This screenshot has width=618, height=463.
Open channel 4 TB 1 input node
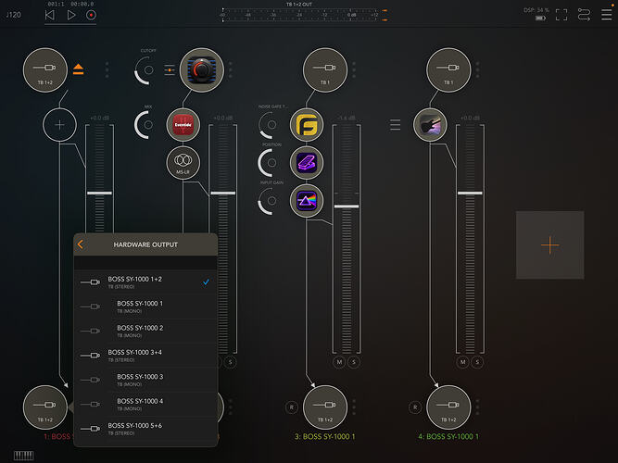pyautogui.click(x=448, y=70)
